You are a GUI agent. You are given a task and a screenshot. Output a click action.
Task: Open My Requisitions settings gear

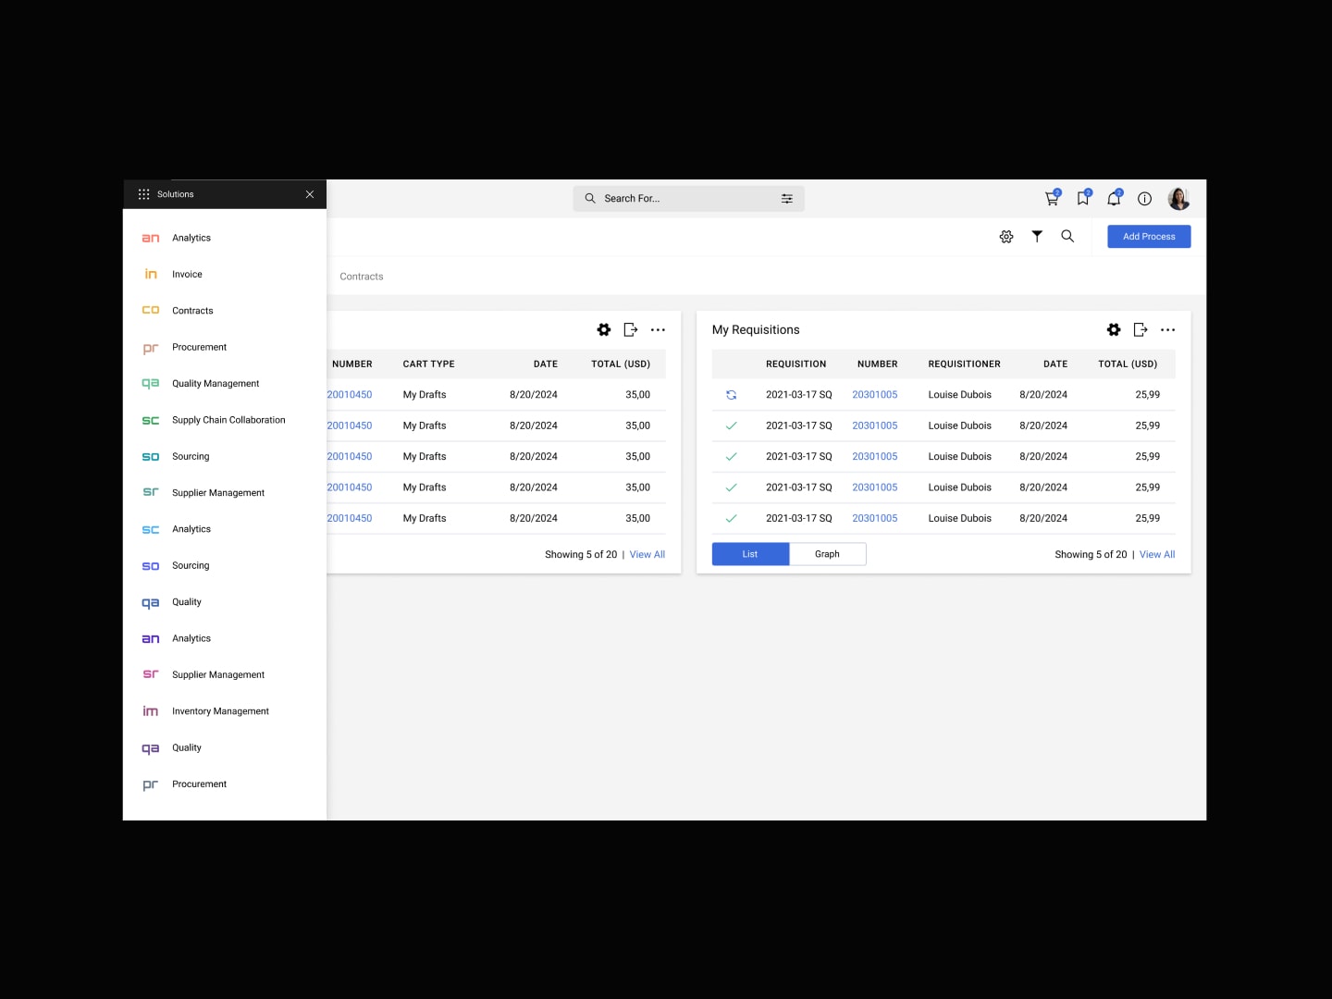click(1114, 330)
